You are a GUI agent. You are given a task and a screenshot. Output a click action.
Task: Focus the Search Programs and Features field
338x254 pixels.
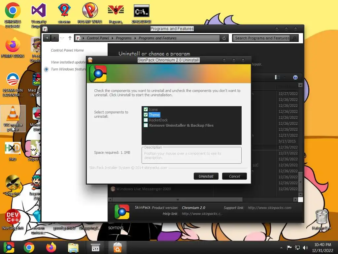click(x=262, y=38)
